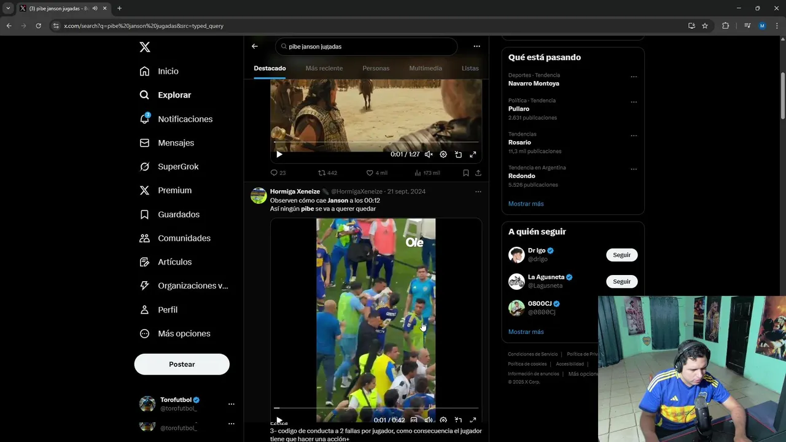Open Chrome media control music icon
Image resolution: width=786 pixels, height=442 pixels.
pos(747,26)
